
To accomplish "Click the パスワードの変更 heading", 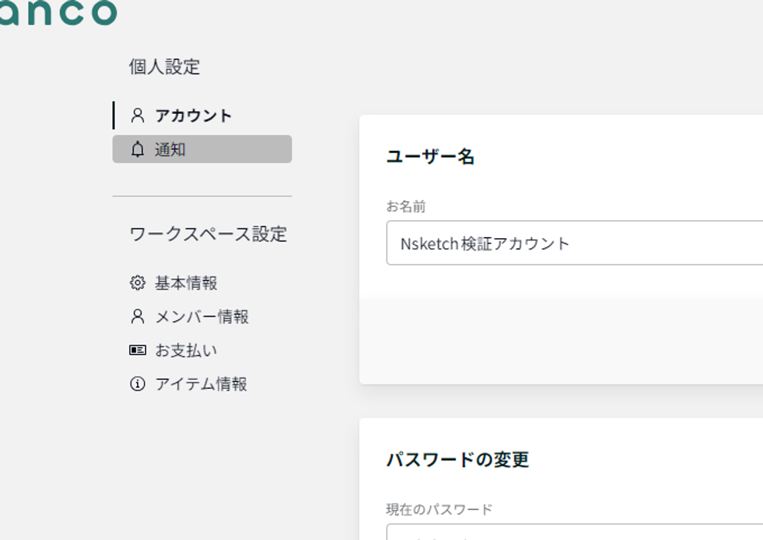I will (457, 460).
